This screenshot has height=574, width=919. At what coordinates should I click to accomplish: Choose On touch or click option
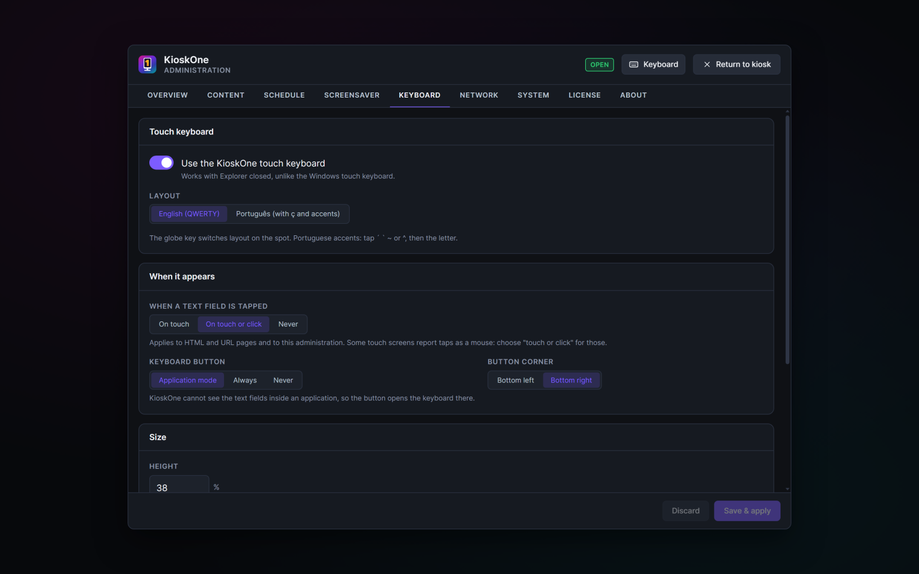234,324
